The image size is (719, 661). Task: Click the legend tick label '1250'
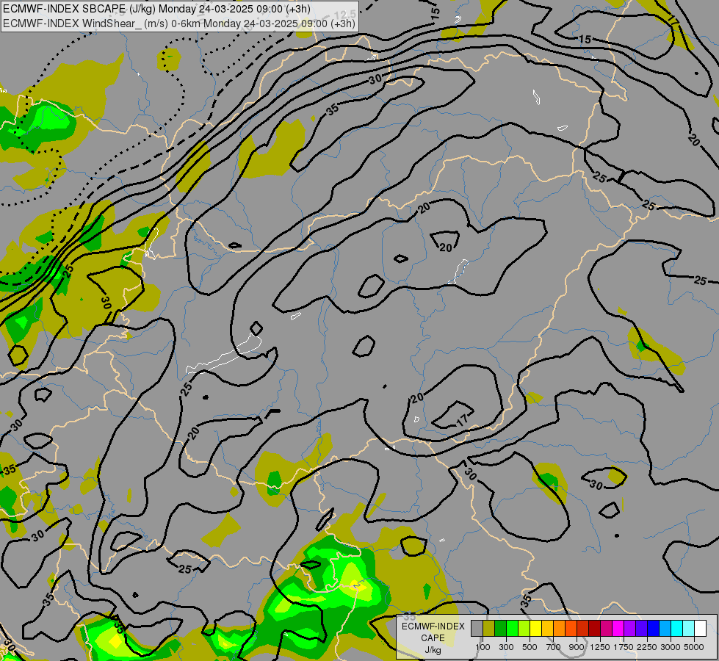coord(600,647)
